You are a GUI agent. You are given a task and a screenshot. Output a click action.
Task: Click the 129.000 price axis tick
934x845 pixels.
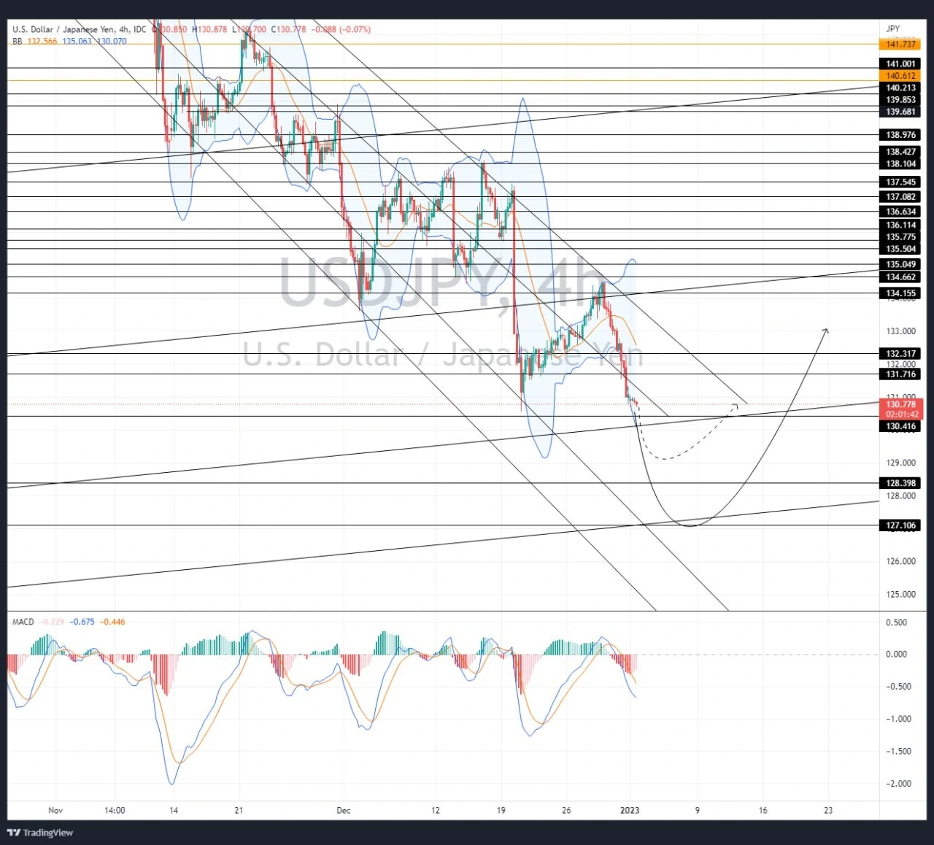coord(900,463)
